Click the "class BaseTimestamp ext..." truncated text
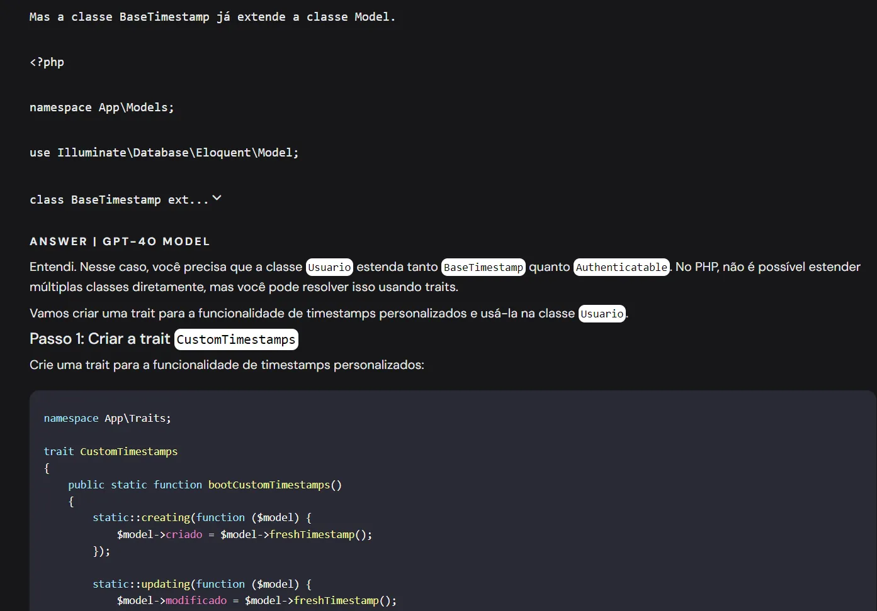Viewport: 877px width, 611px height. pos(118,200)
